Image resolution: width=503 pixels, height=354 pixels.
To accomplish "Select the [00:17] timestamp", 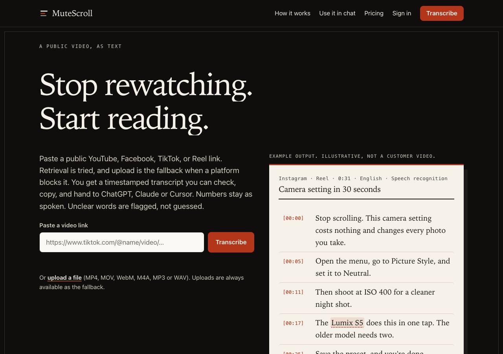I will click(293, 323).
